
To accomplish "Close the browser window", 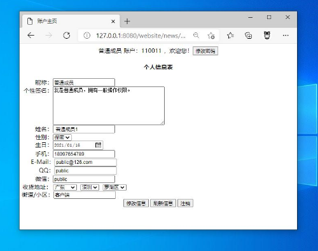I will click(x=287, y=17).
